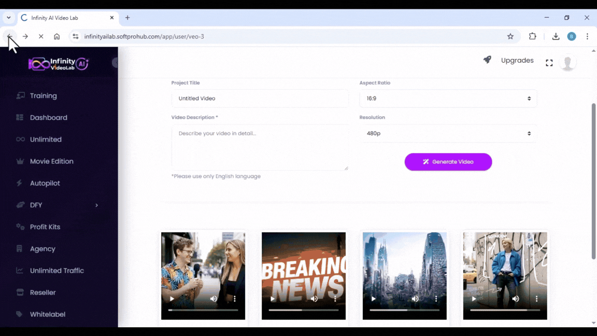Click the Infinity AI VideoLab logo
The width and height of the screenshot is (597, 336).
tap(58, 64)
